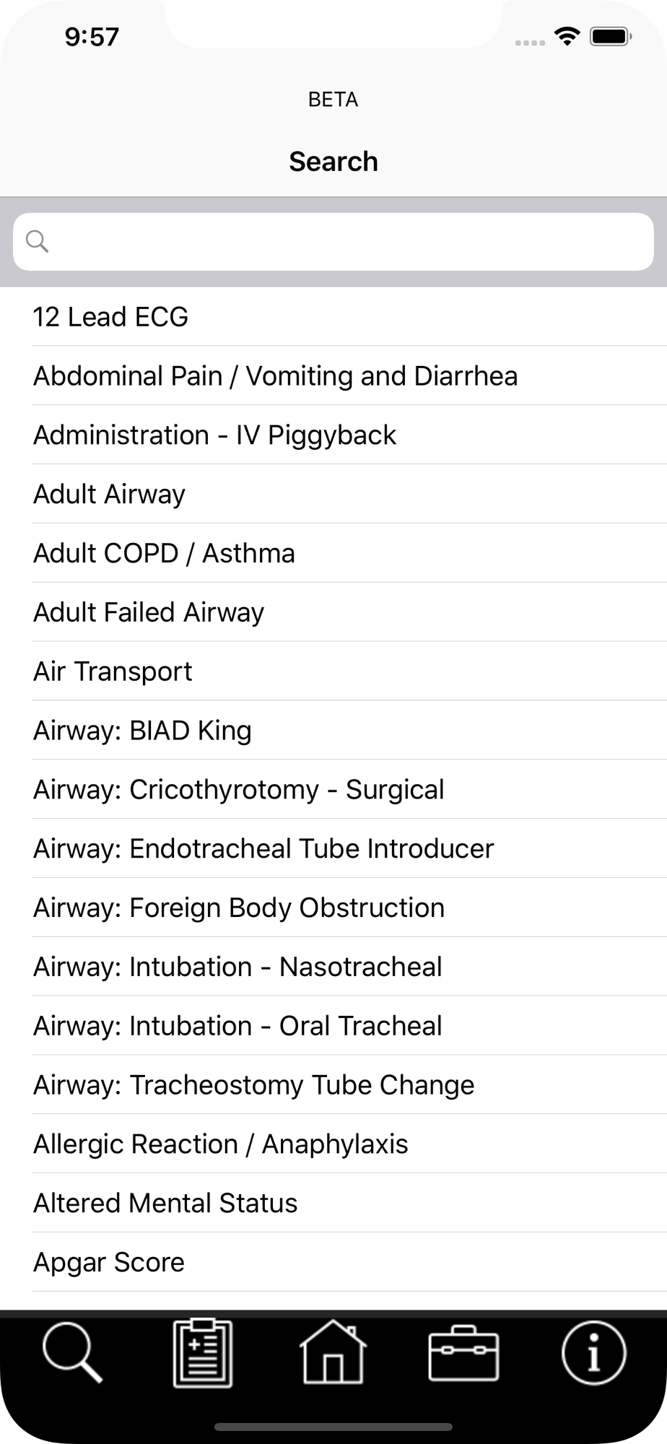Screen dimensions: 667x1444
Task: Open Adult COPD / Asthma
Action: pyautogui.click(x=333, y=553)
